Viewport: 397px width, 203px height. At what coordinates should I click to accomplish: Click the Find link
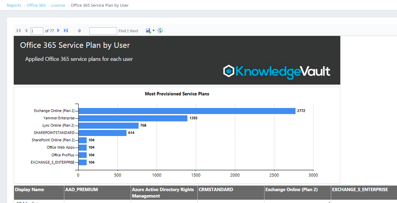click(122, 31)
